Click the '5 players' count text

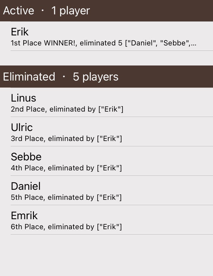coord(96,77)
